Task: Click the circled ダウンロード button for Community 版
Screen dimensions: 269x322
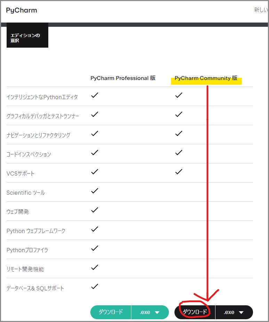Action: (x=194, y=312)
